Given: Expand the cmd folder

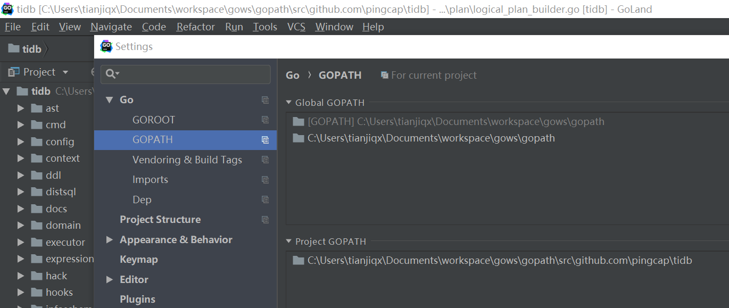Looking at the screenshot, I should (21, 125).
